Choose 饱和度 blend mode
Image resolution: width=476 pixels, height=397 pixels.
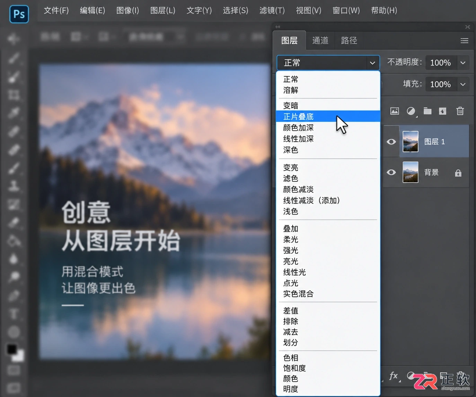click(x=328, y=368)
